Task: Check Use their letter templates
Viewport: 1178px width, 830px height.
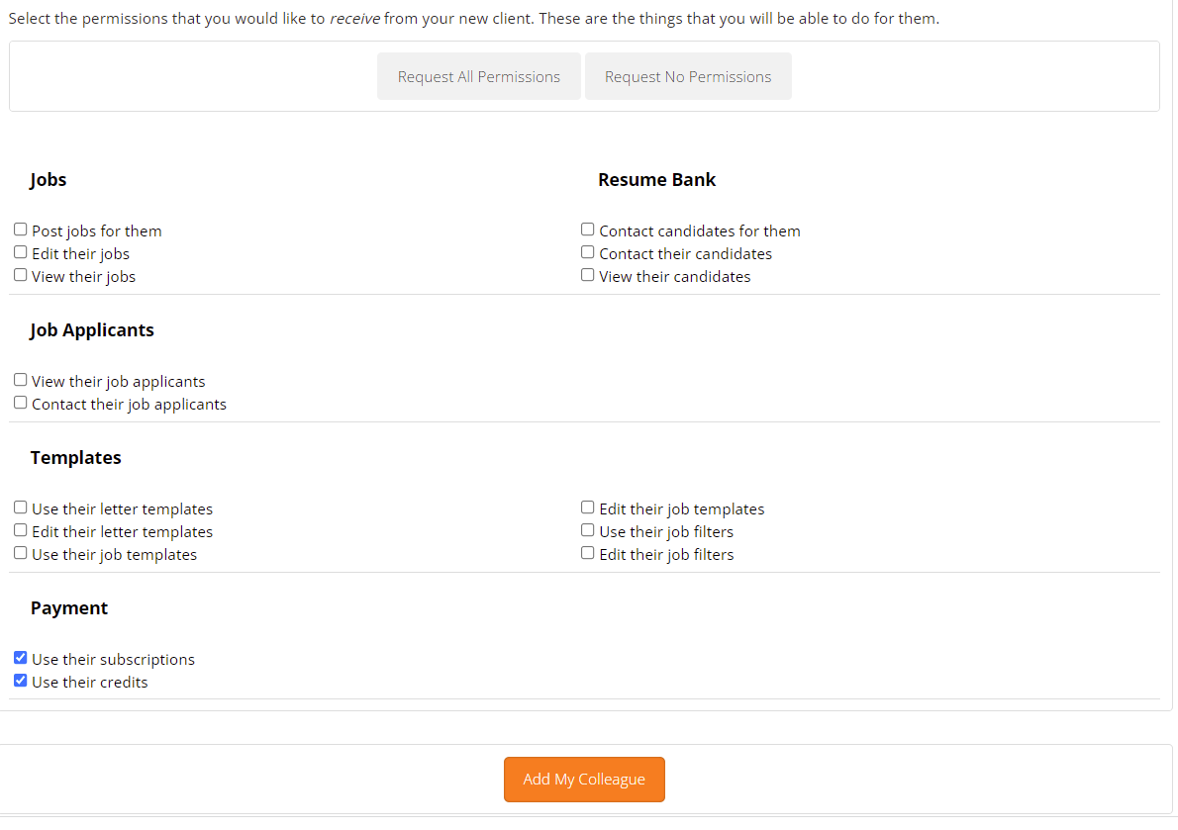Action: pos(20,507)
